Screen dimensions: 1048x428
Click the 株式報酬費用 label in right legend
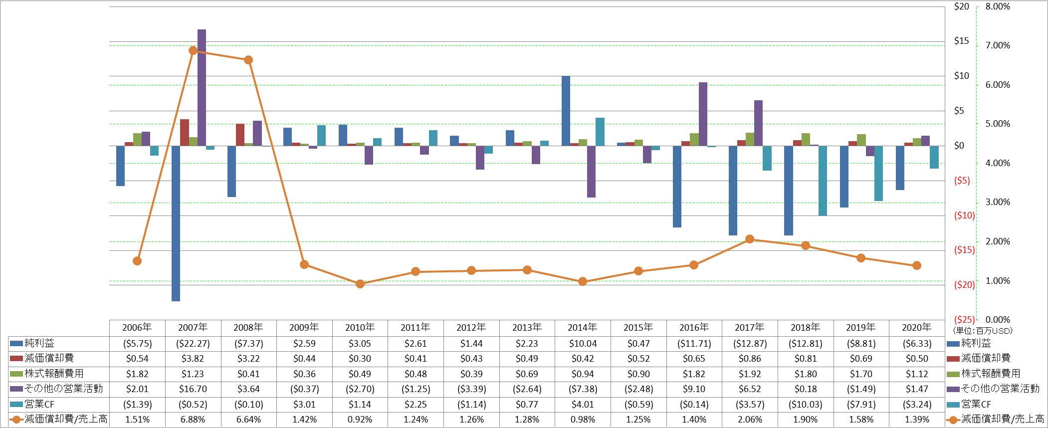991,374
